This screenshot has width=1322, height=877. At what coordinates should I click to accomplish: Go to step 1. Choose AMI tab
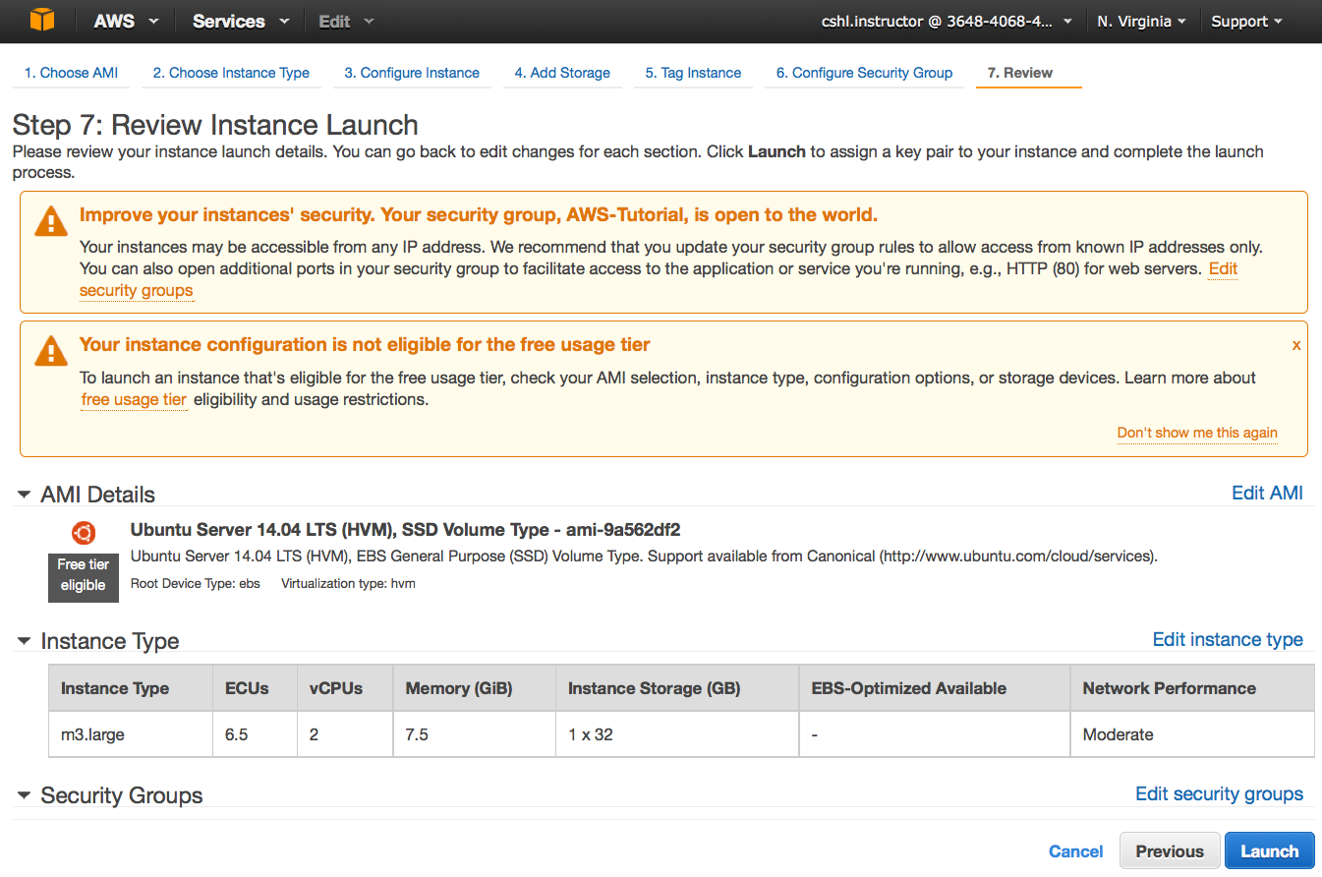point(71,73)
